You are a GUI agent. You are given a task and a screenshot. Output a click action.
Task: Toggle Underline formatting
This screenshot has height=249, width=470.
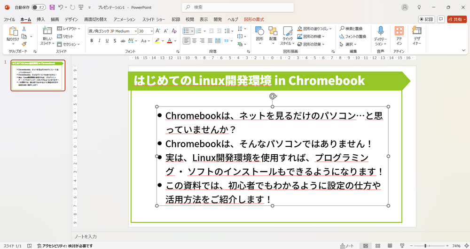(x=107, y=41)
